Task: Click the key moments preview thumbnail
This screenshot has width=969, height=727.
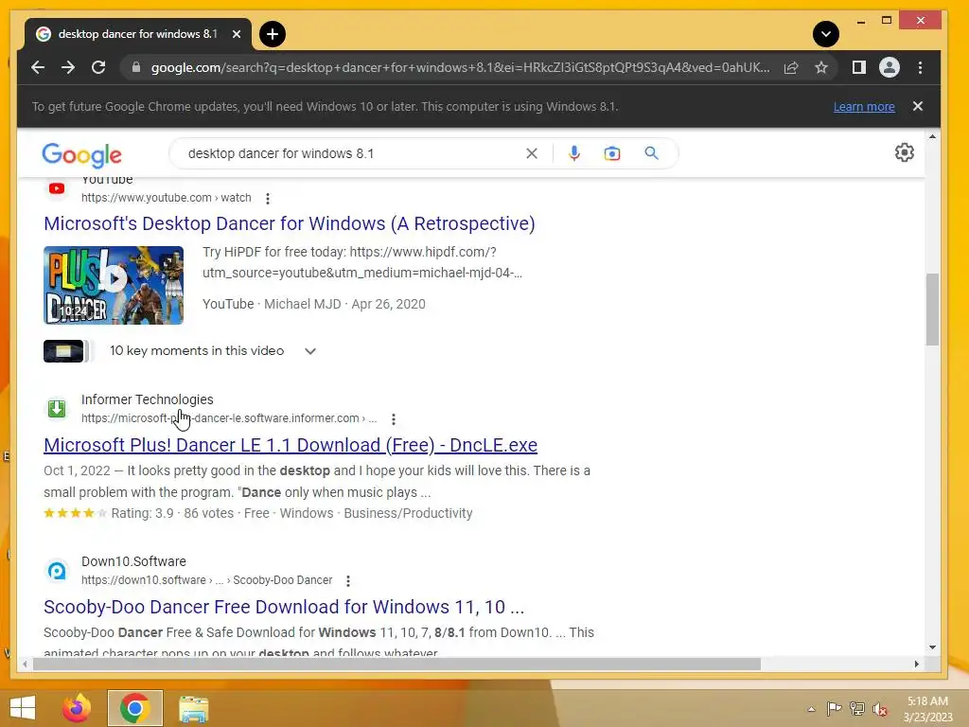Action: (x=63, y=351)
